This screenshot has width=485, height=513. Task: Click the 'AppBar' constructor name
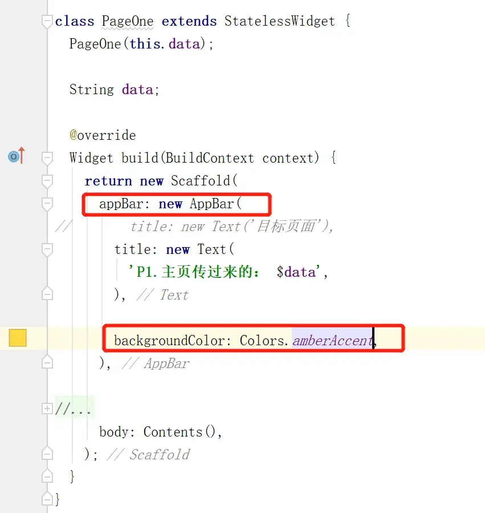(x=212, y=204)
